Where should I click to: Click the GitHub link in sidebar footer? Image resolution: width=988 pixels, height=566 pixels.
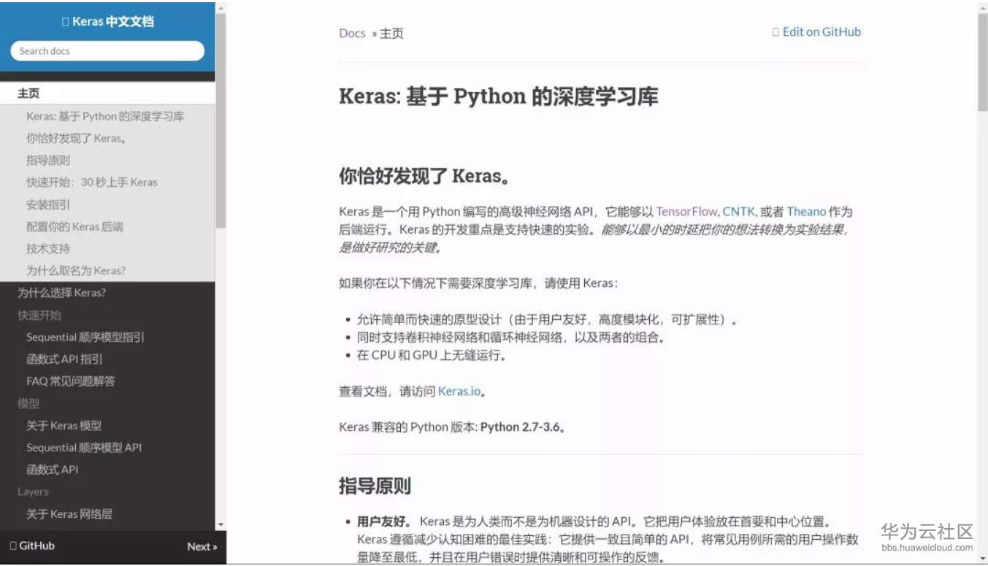point(32,546)
